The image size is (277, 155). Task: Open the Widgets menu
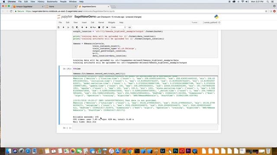112,22
